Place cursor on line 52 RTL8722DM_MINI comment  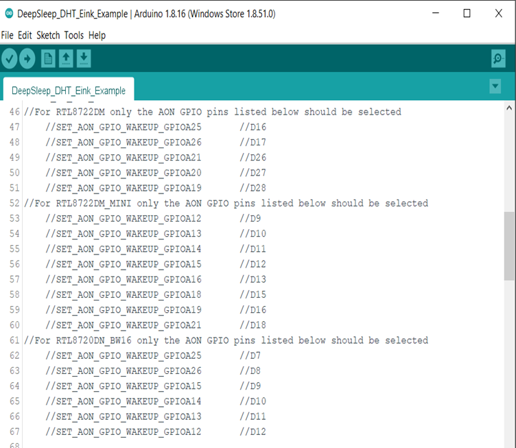(x=226, y=203)
